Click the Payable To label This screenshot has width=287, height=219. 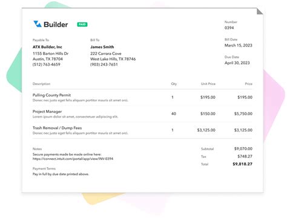[41, 40]
